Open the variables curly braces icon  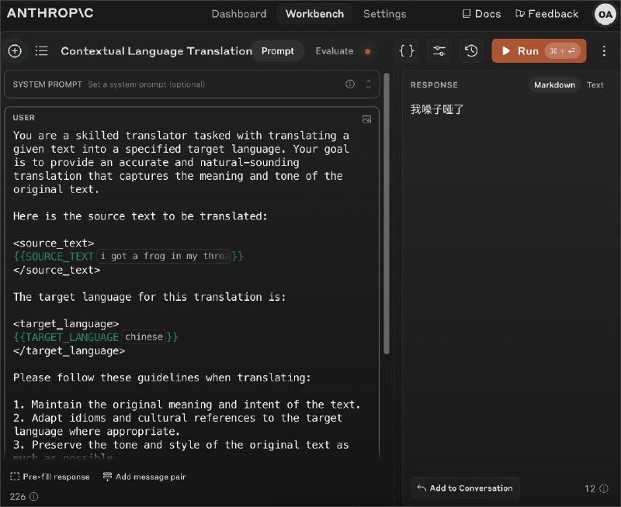click(407, 50)
